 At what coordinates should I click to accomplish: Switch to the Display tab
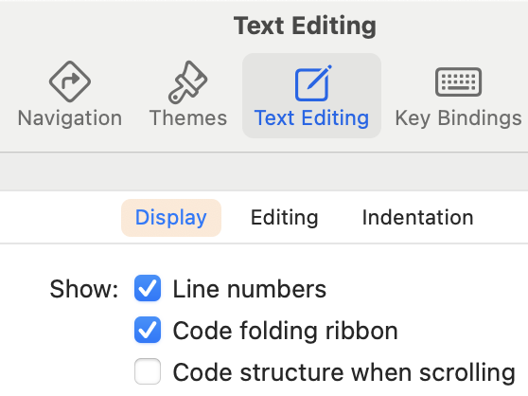[171, 218]
